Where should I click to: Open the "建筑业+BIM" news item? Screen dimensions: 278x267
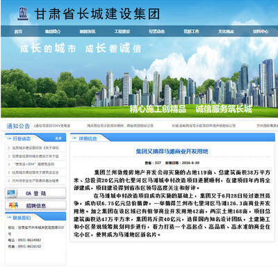coord(34,164)
